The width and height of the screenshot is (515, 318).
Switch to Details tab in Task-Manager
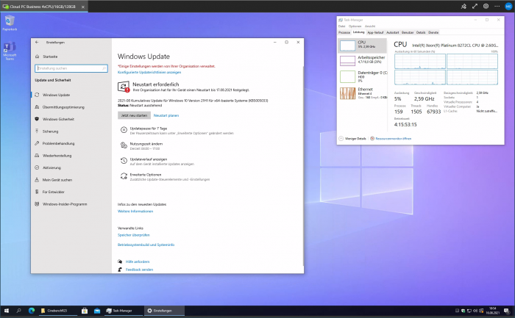coord(421,32)
